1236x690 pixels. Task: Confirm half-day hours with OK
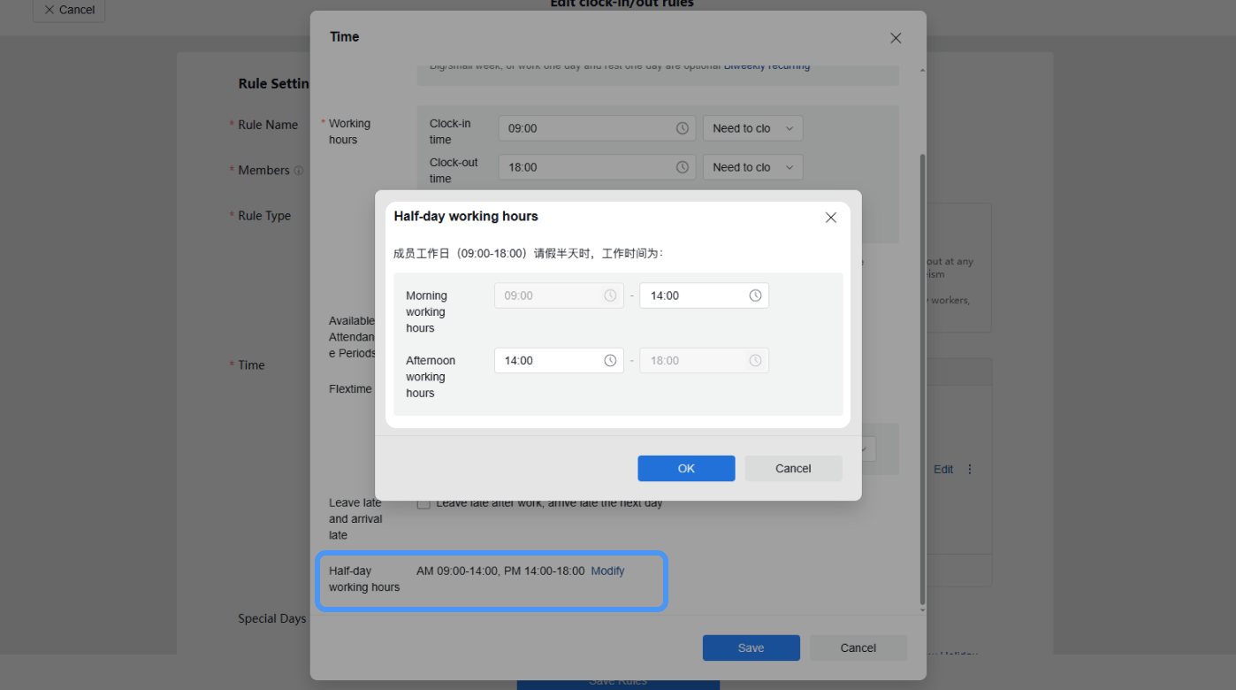point(686,469)
